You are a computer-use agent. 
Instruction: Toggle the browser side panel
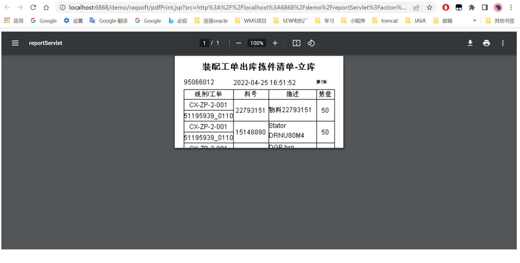point(485,7)
